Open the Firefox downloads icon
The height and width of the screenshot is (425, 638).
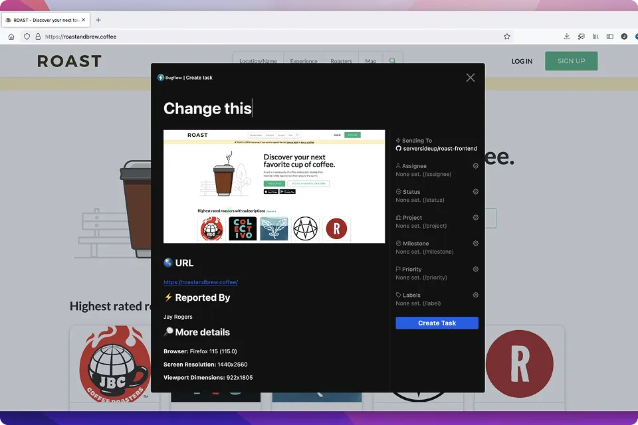pos(567,37)
